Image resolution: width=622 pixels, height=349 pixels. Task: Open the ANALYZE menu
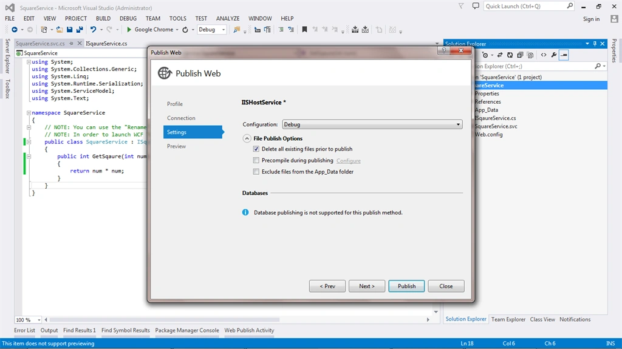click(x=228, y=18)
